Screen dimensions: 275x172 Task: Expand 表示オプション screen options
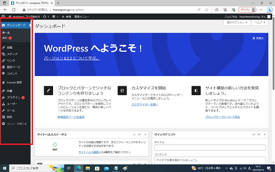tap(237, 22)
